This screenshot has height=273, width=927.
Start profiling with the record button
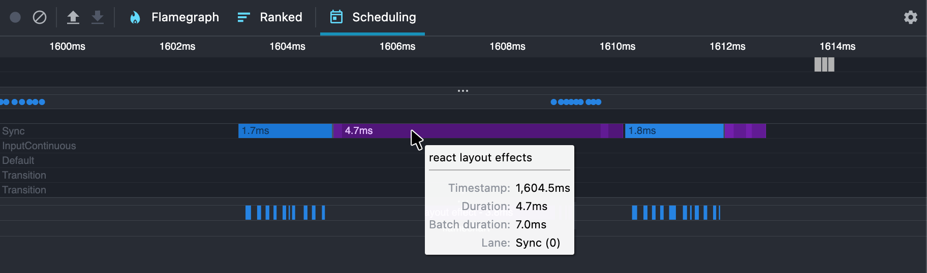click(x=15, y=17)
